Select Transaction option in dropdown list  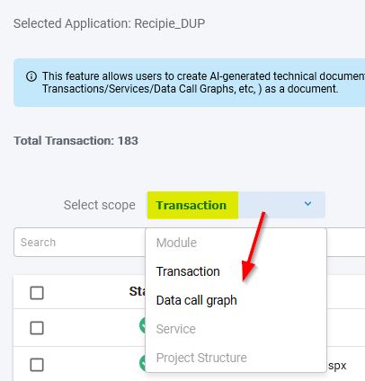188,271
